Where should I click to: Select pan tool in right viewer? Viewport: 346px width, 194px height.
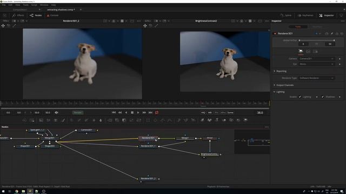[145, 26]
